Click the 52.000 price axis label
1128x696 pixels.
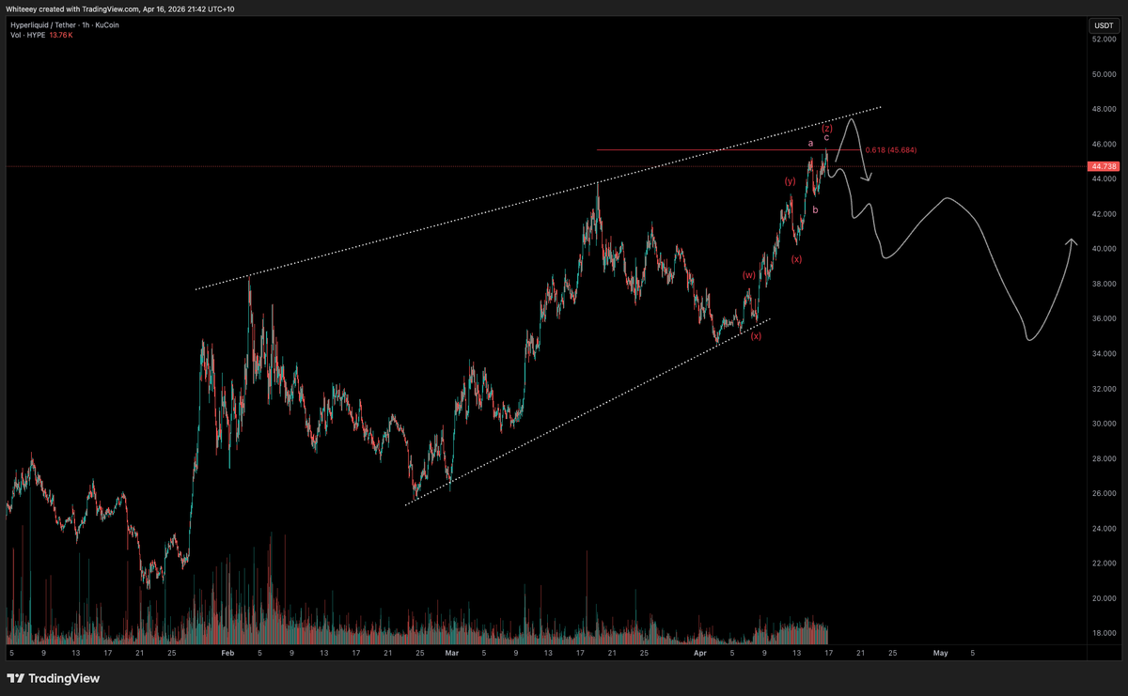(1103, 39)
